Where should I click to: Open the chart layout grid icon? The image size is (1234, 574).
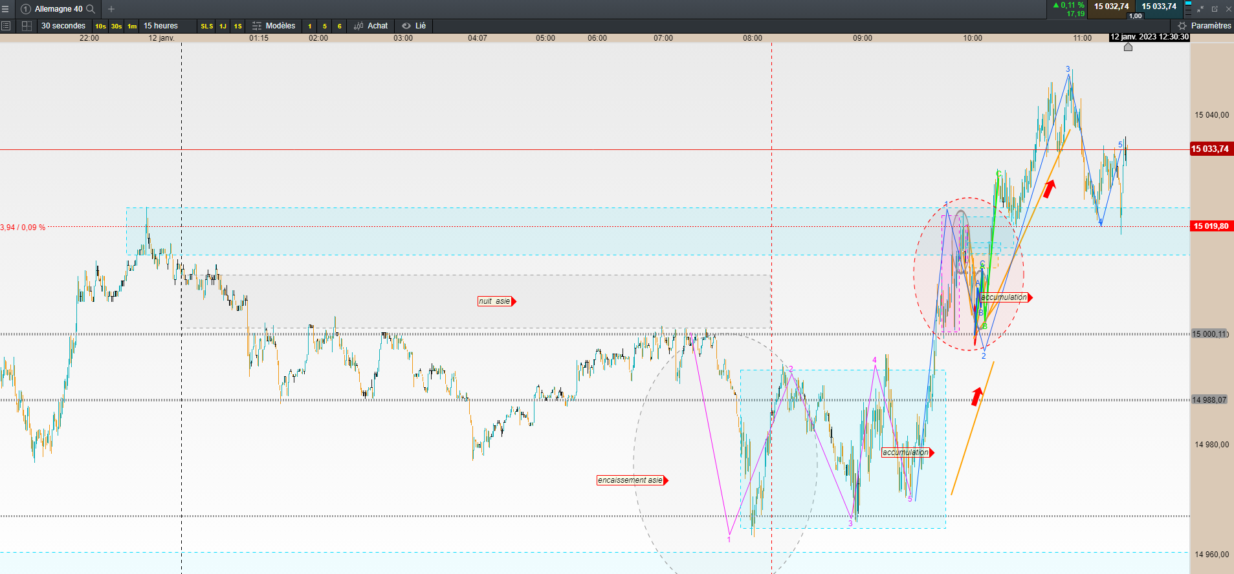click(27, 26)
